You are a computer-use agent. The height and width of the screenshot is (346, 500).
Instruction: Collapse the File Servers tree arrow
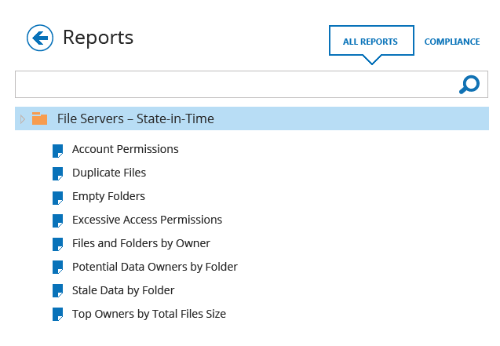pos(22,119)
